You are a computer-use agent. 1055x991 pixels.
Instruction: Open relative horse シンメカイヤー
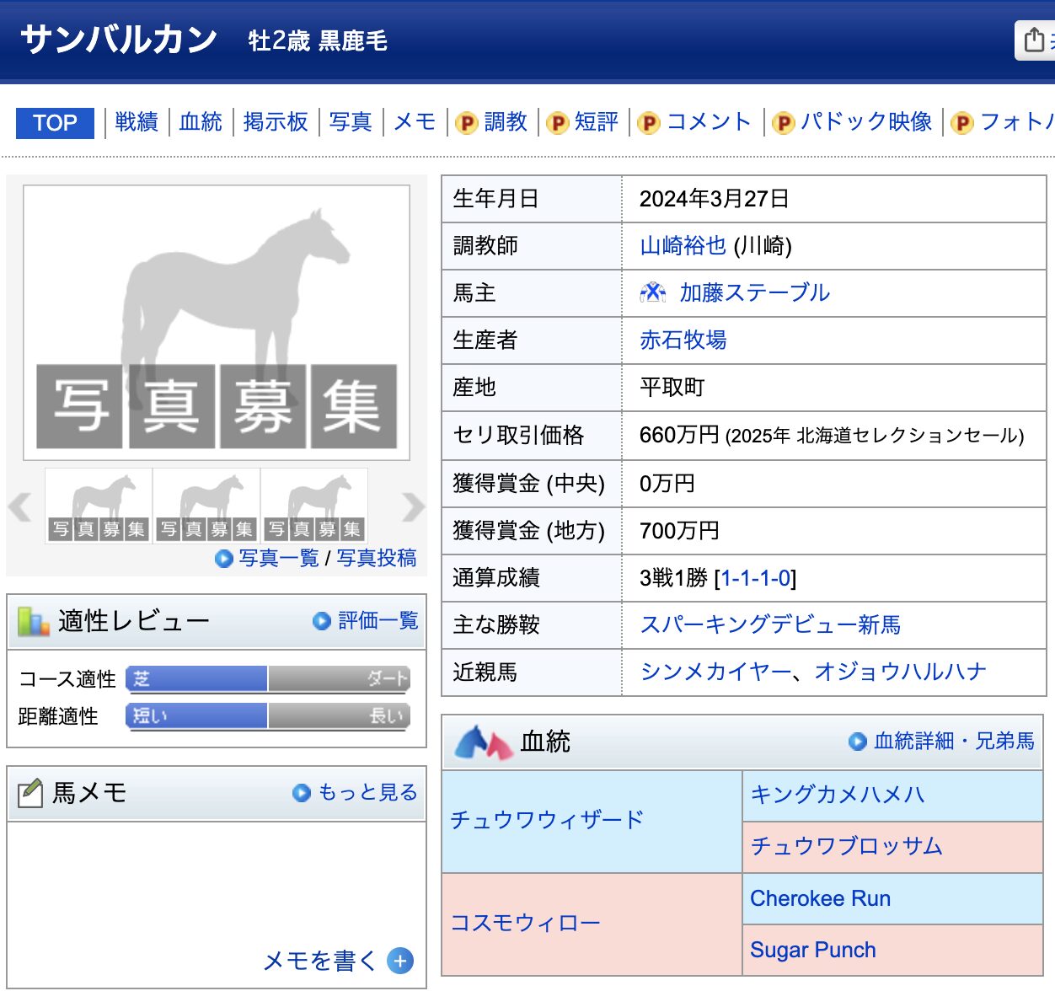pyautogui.click(x=715, y=672)
